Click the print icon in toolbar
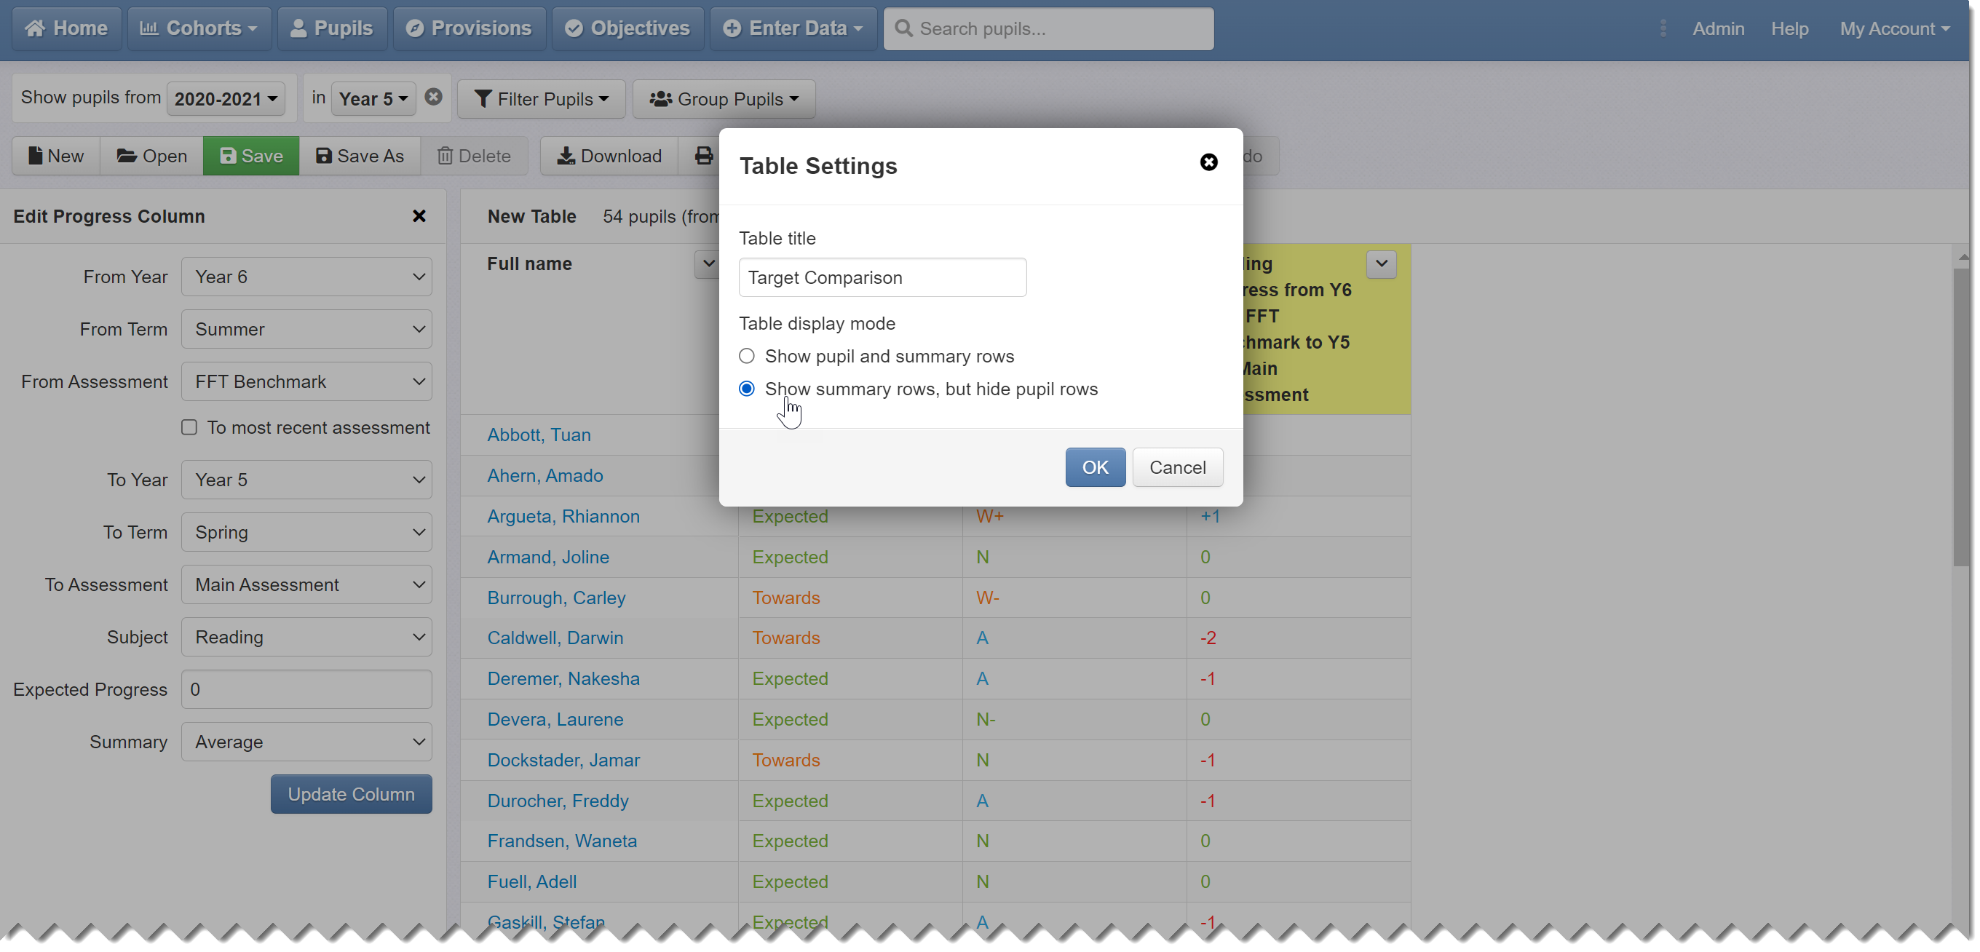 click(x=702, y=156)
